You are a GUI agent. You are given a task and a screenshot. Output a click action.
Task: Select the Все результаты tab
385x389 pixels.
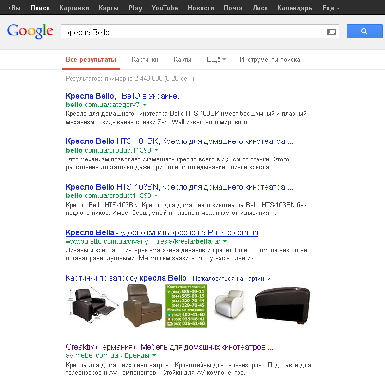pos(91,60)
